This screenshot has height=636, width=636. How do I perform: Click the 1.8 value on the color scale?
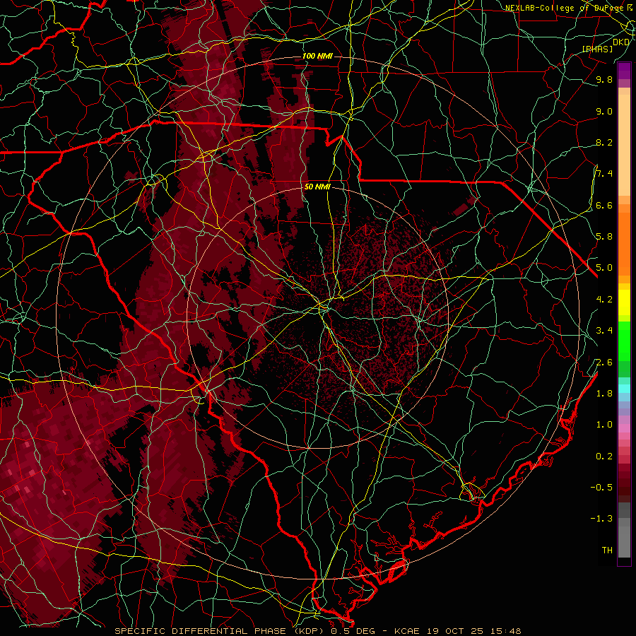click(x=604, y=394)
